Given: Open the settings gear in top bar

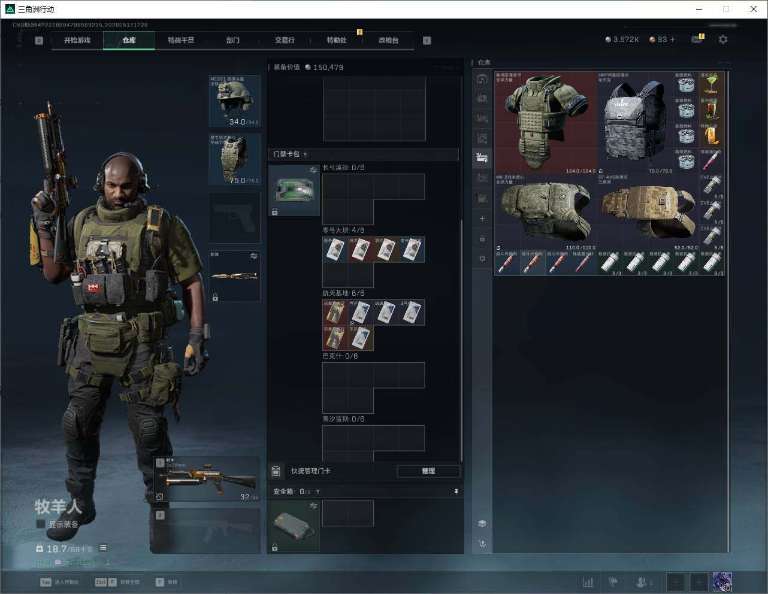Looking at the screenshot, I should point(723,40).
